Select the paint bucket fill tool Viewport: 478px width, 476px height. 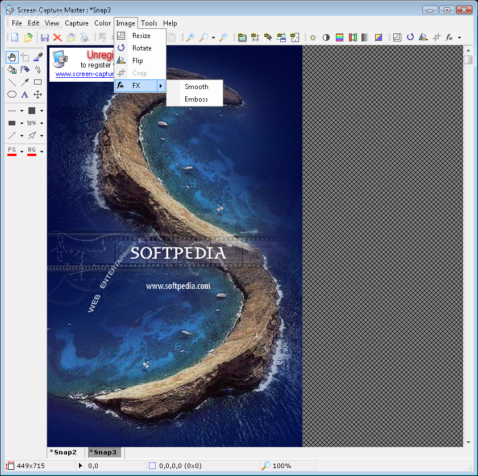pyautogui.click(x=12, y=70)
